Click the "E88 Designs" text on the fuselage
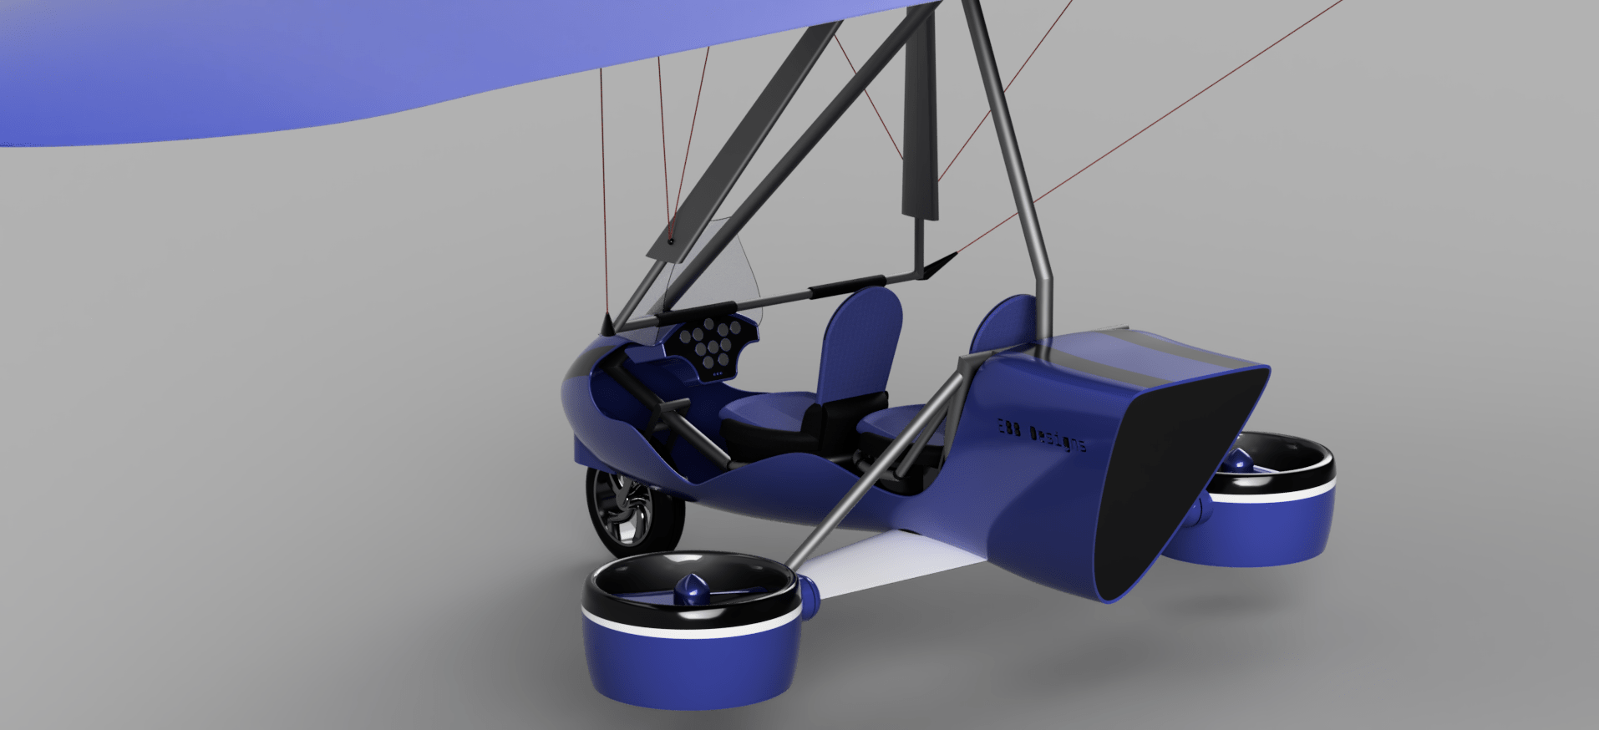Screen dimensions: 1599x730 tap(1041, 434)
